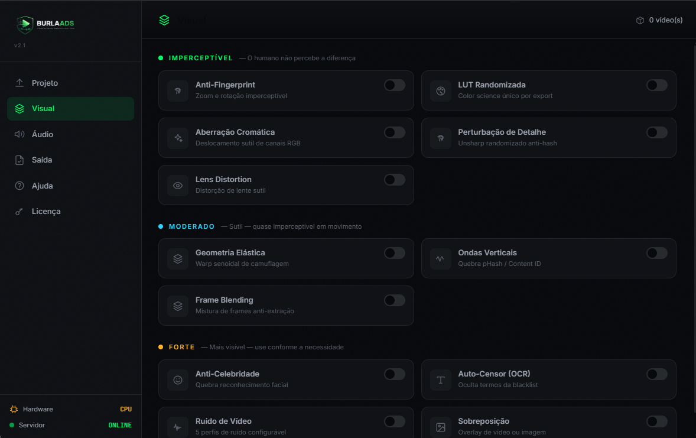
Task: Click the Ruído de Vídeo pulse icon
Action: click(x=178, y=427)
